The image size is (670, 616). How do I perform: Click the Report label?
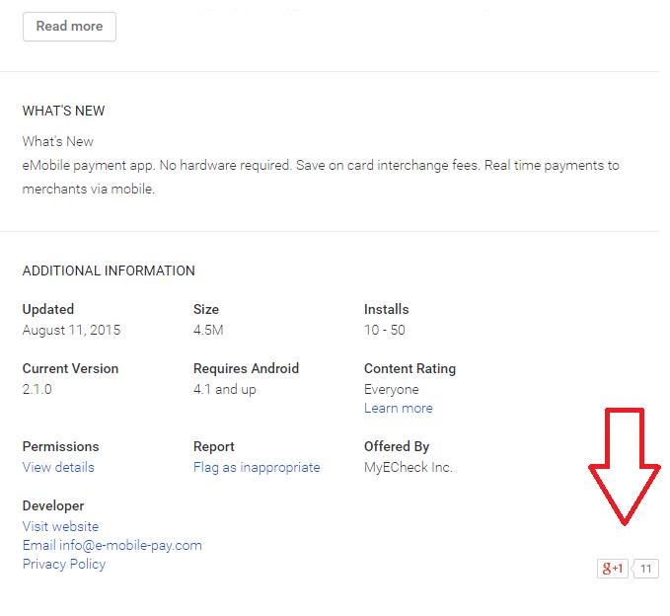pos(214,446)
